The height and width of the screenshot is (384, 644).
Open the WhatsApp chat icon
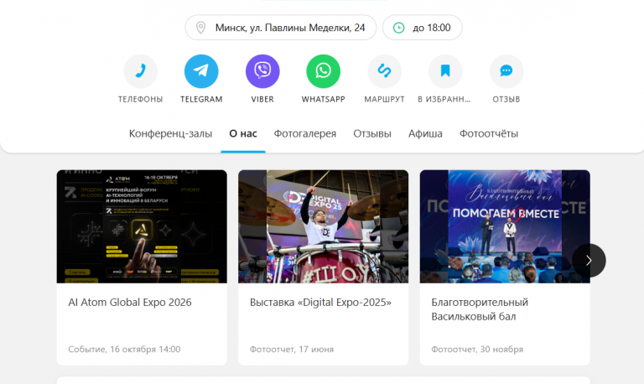point(323,71)
